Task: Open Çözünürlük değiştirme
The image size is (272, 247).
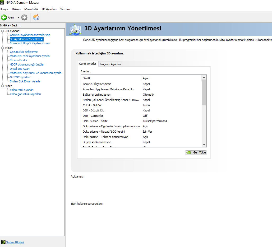Action: pyautogui.click(x=24, y=52)
